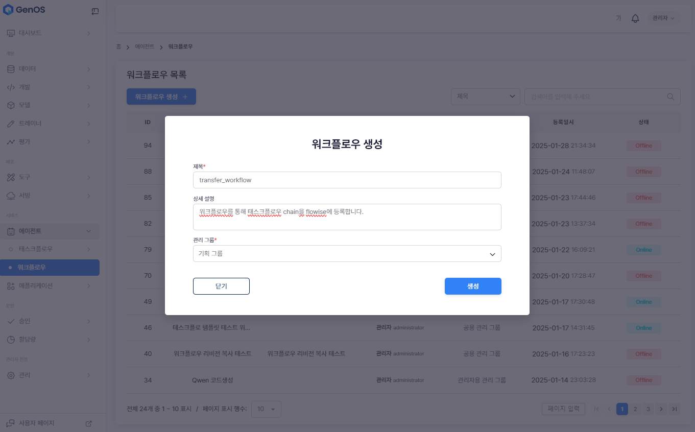This screenshot has width=695, height=432.
Task: Go to page 2 in pagination
Action: [x=635, y=409]
